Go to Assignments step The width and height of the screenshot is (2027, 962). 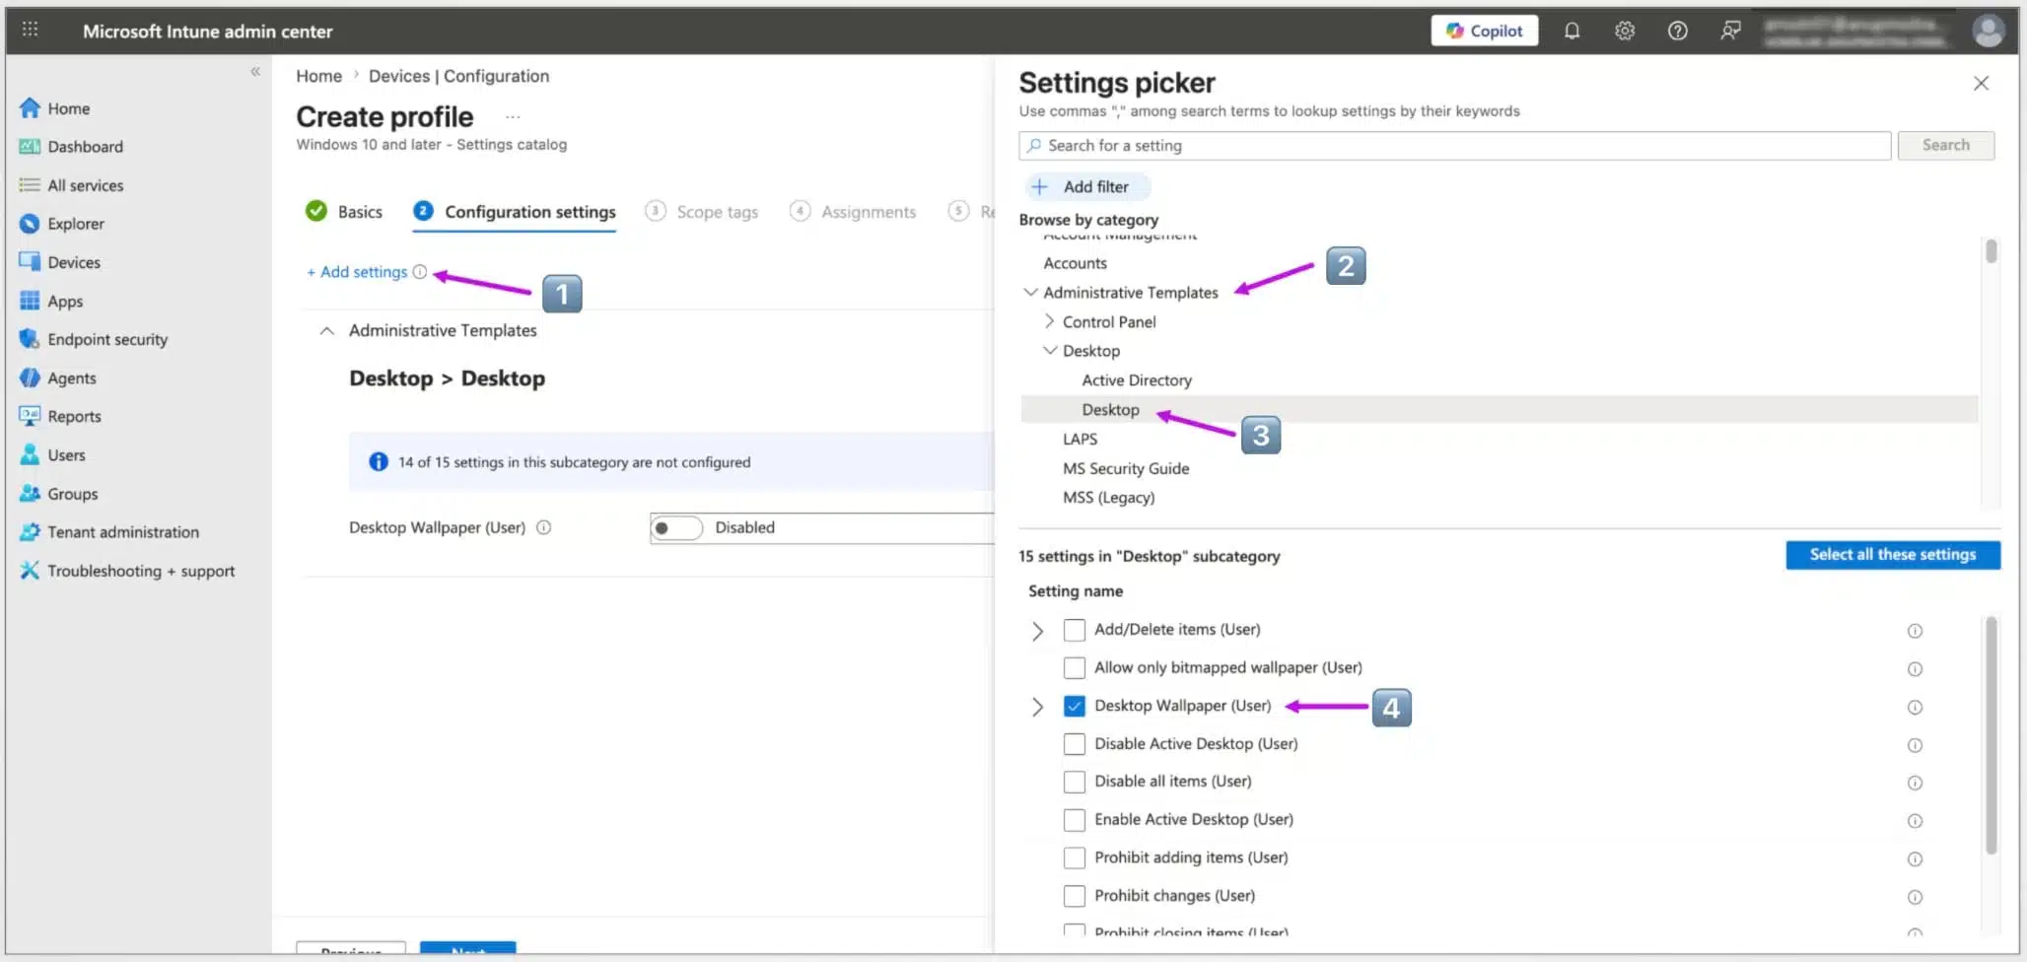coord(853,211)
